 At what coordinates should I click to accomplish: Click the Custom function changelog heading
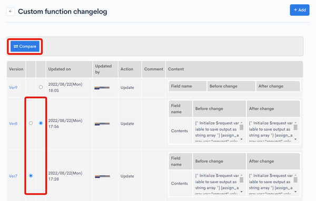coord(63,12)
